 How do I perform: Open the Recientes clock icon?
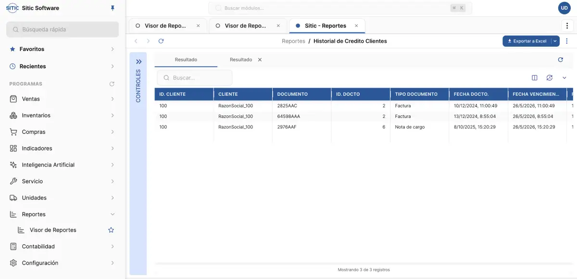click(x=13, y=66)
